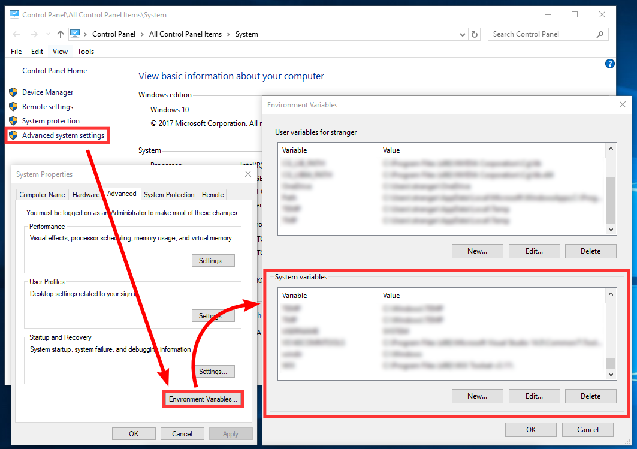Expand the chevron before Control Panel breadcrumb
The image size is (637, 449).
click(x=85, y=34)
